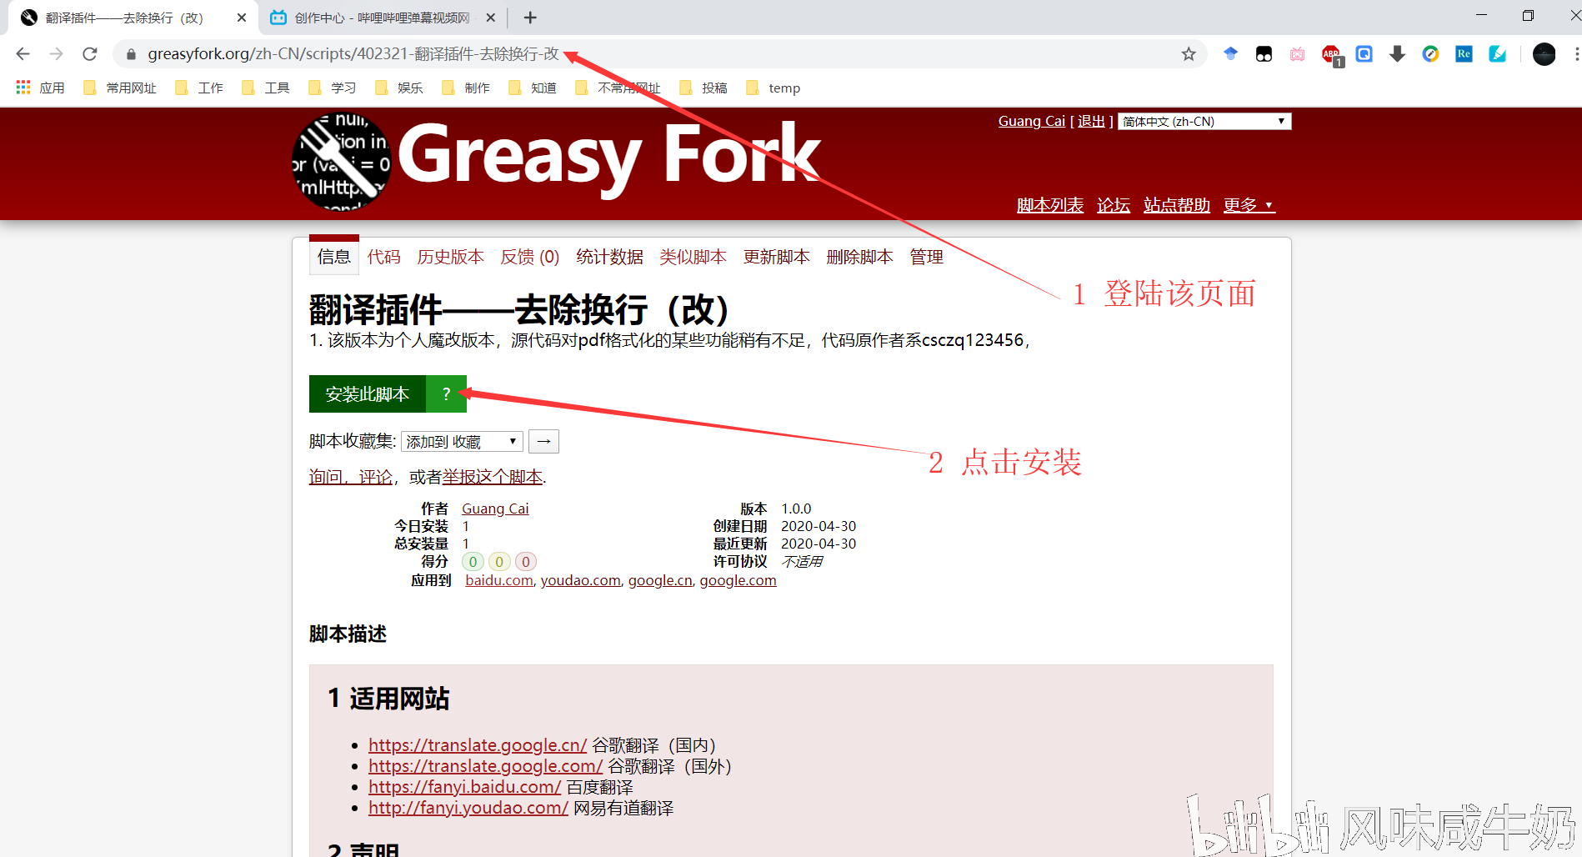The image size is (1582, 857).
Task: Select the 管理 tab
Action: click(927, 257)
